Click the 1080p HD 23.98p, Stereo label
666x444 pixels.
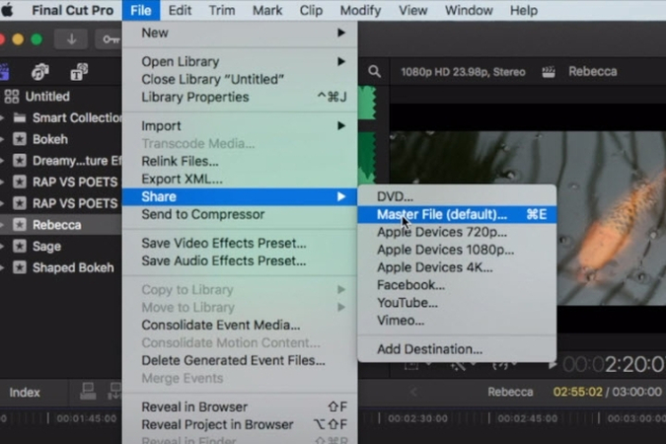point(463,72)
